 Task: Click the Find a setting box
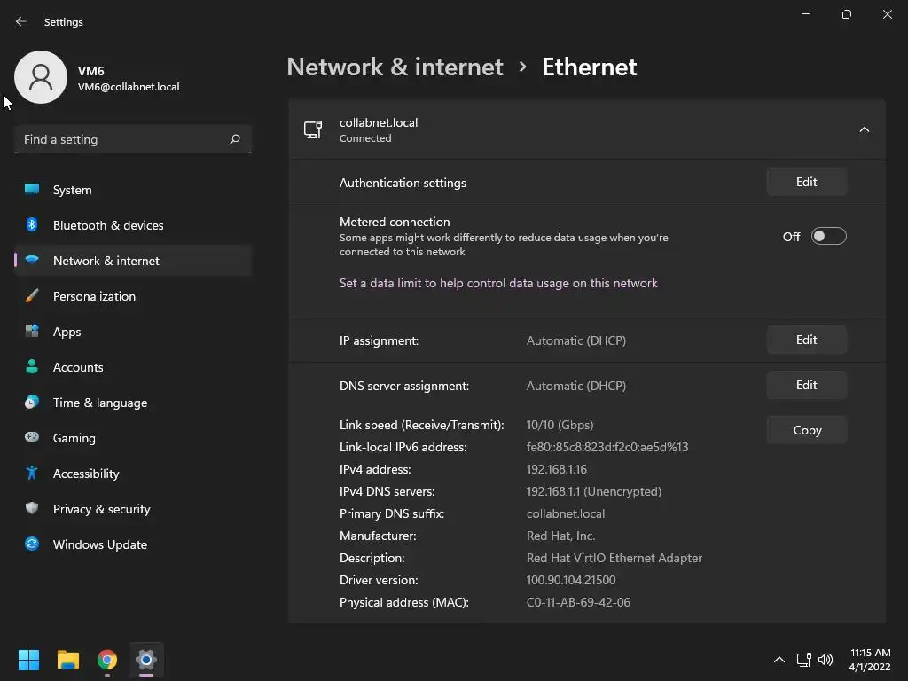pos(122,139)
